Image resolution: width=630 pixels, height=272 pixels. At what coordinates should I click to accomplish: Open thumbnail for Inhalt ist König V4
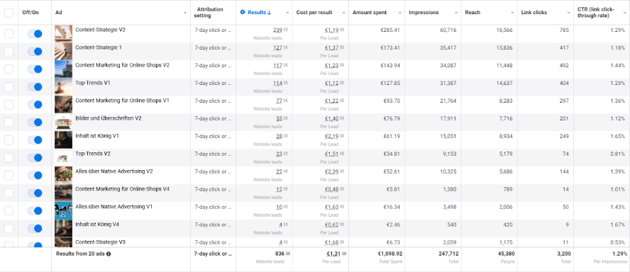(x=63, y=228)
